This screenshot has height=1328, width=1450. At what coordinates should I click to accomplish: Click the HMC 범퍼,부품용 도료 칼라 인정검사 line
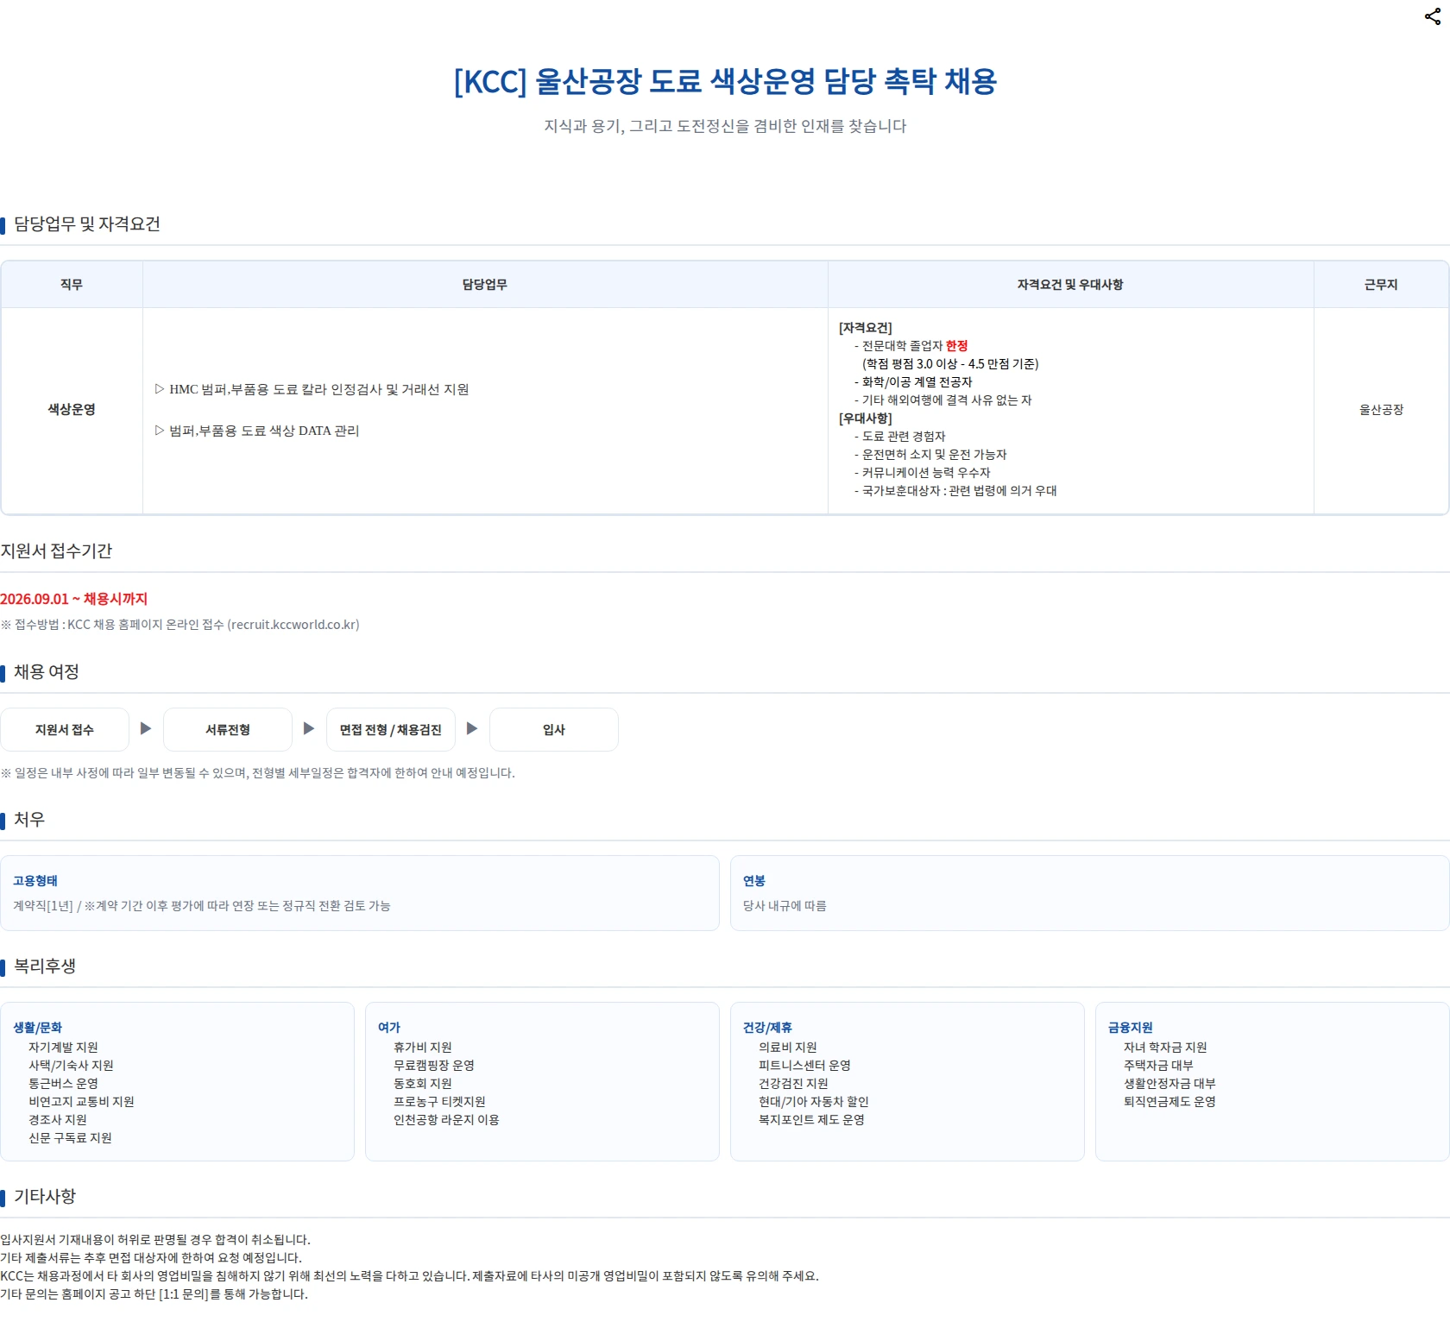[312, 389]
